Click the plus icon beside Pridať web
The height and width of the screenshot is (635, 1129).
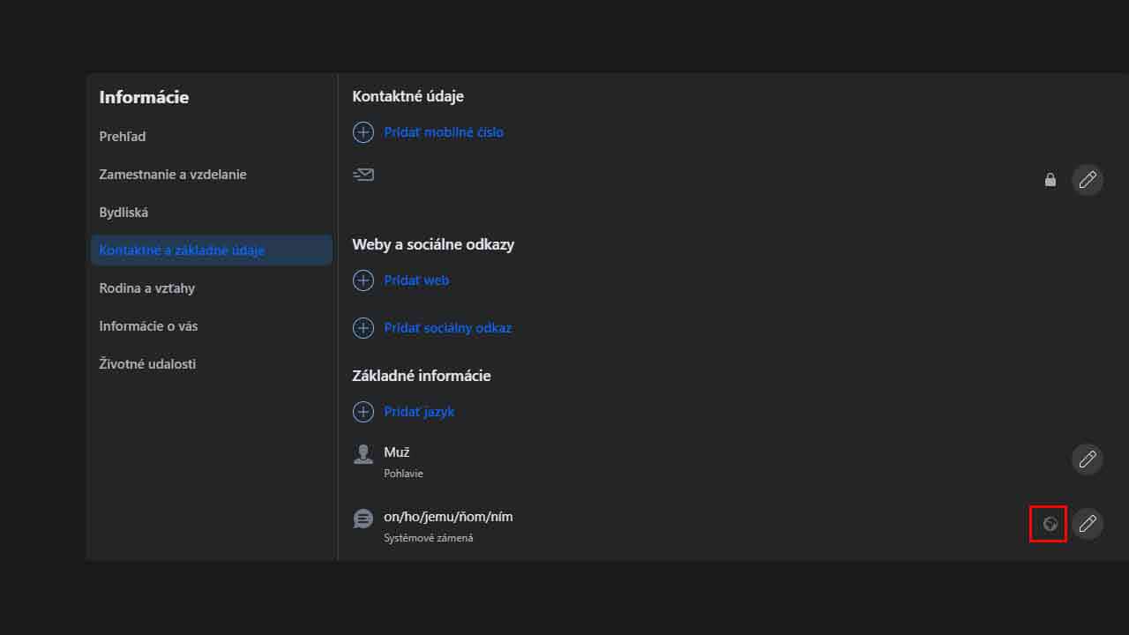(363, 280)
